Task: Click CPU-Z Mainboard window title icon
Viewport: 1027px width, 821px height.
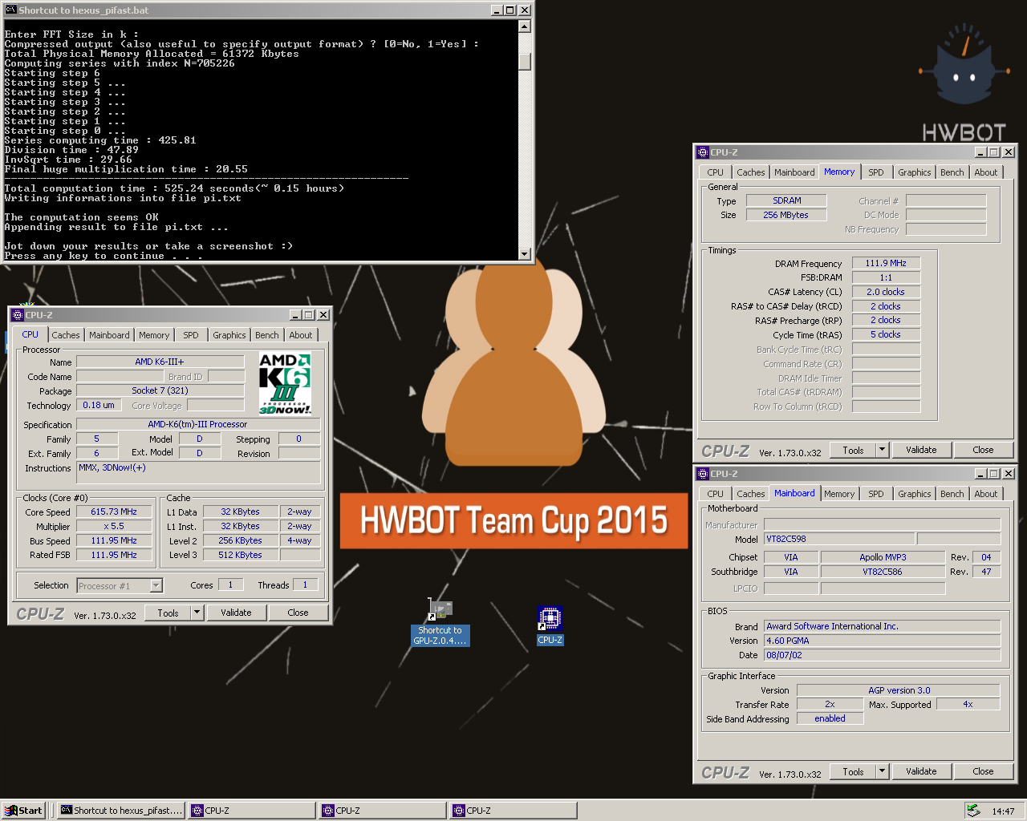Action: (x=702, y=474)
